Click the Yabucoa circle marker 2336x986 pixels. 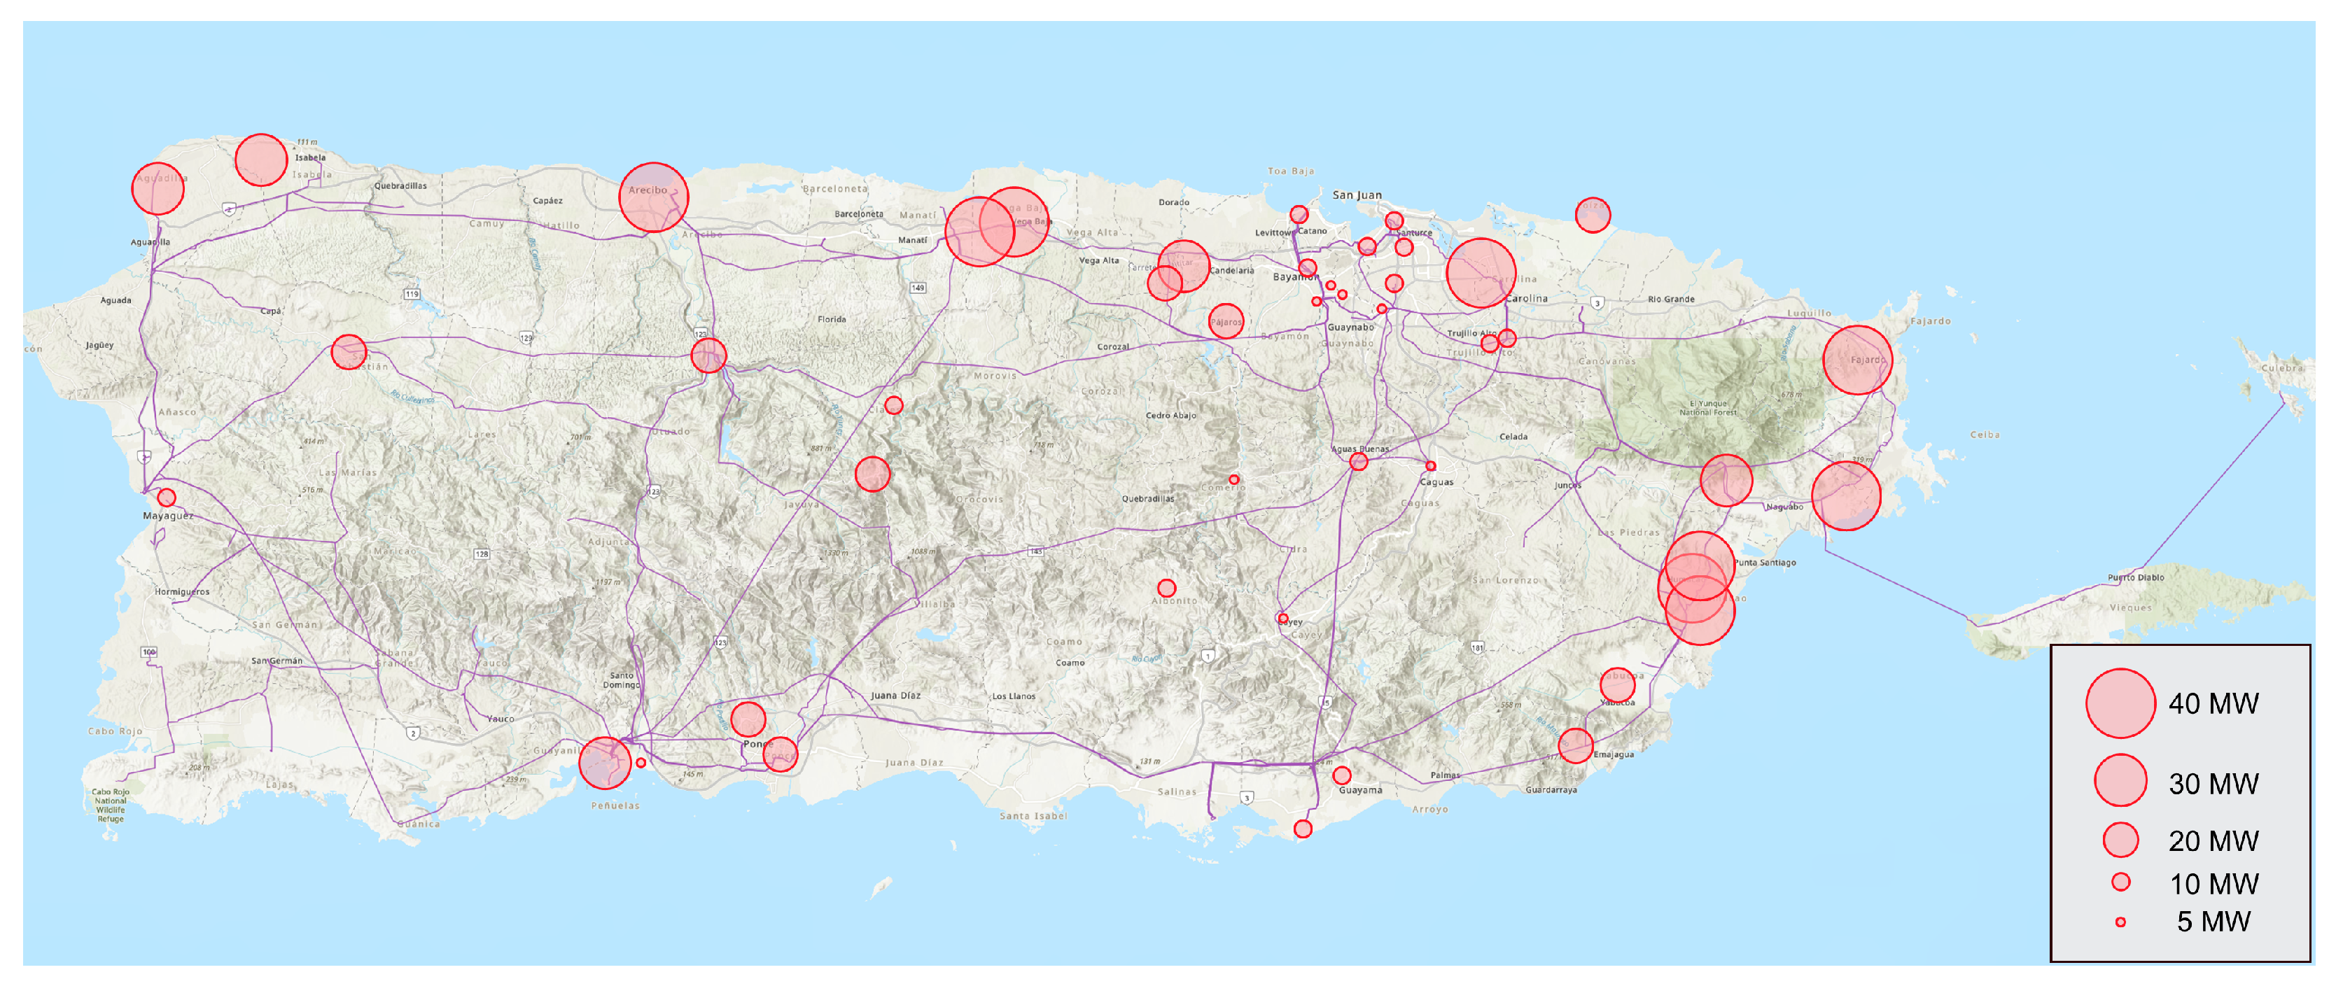pos(1617,685)
